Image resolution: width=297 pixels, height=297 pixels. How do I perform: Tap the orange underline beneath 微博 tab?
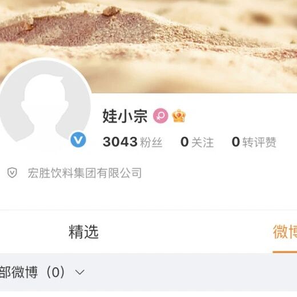point(285,252)
